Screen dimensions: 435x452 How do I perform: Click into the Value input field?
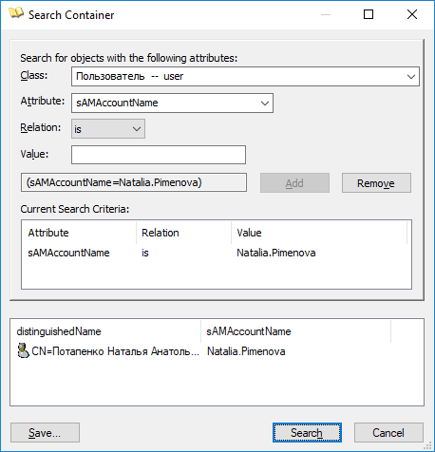[159, 155]
